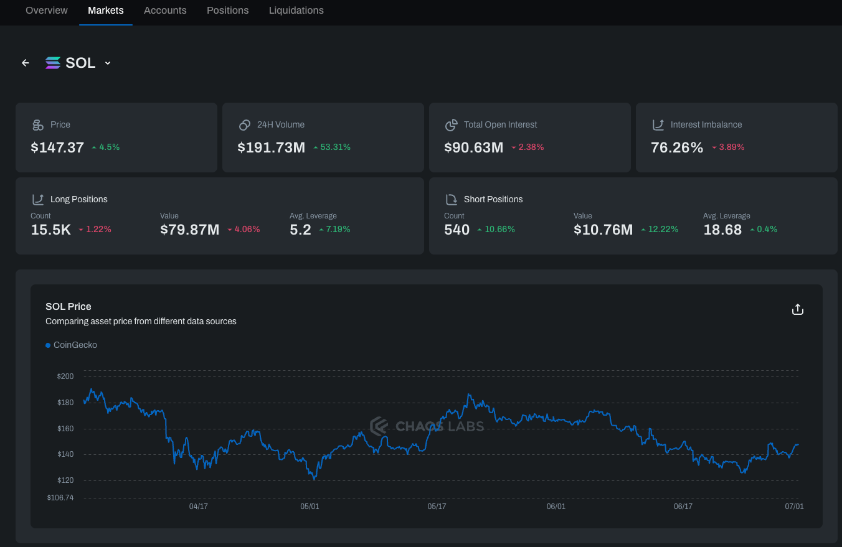842x547 pixels.
Task: Click the $120 y-axis label
Action: click(65, 480)
